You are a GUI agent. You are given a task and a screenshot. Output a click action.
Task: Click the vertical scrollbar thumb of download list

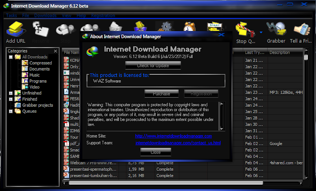pos(306,57)
